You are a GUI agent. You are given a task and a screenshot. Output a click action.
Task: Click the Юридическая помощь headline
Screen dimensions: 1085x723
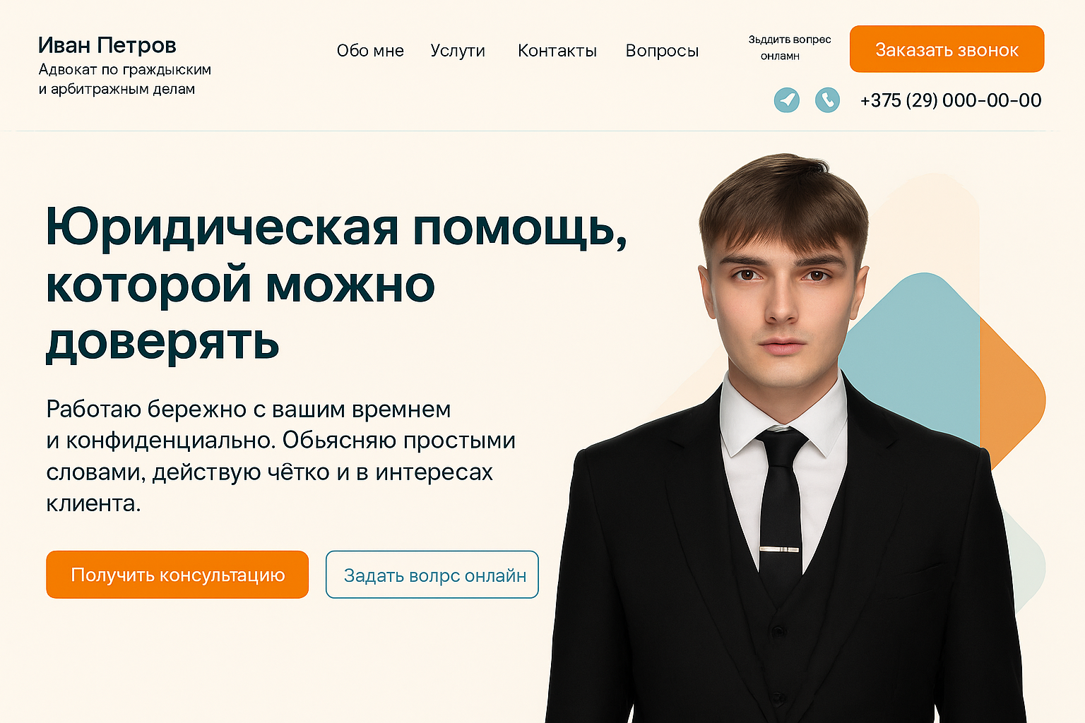[x=336, y=284]
